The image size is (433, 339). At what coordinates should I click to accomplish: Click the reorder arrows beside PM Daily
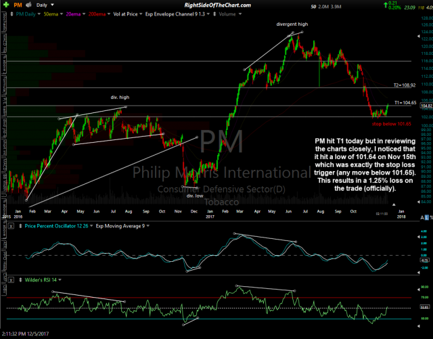click(x=12, y=14)
